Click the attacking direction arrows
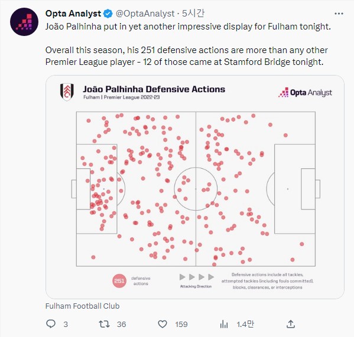Image resolution: width=354 pixels, height=337 pixels. point(197,277)
